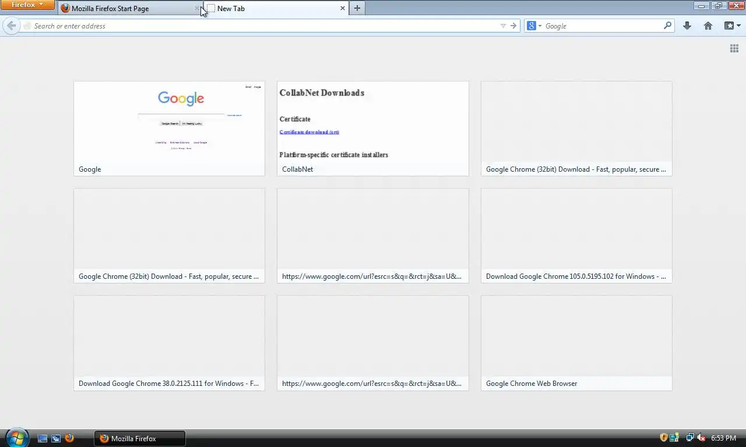Image resolution: width=746 pixels, height=447 pixels.
Task: Click into the Google search field
Action: point(603,26)
